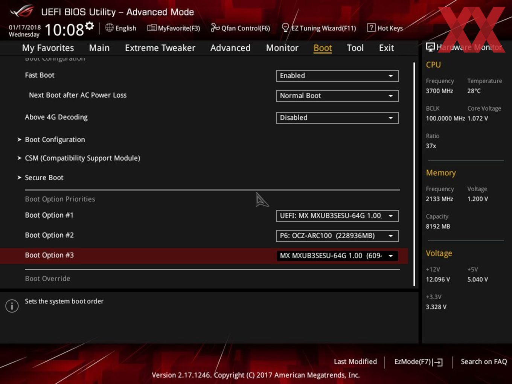Screen dimensions: 512x384
Task: Select the Boot Option #1 label
Action: pos(49,215)
